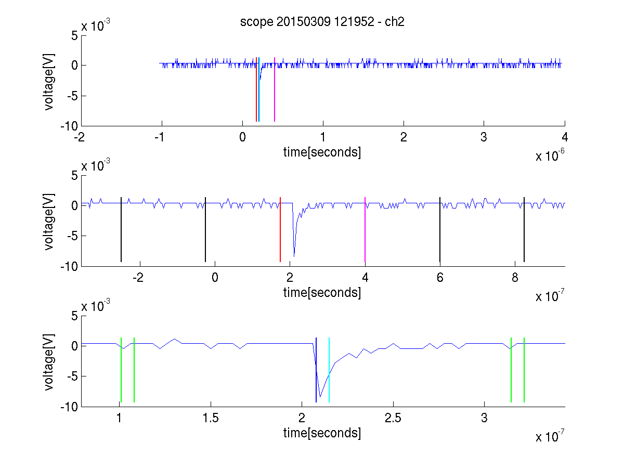Screen dimensions: 624x468
Task: Select the red marker line in top plot
Action: [x=256, y=89]
